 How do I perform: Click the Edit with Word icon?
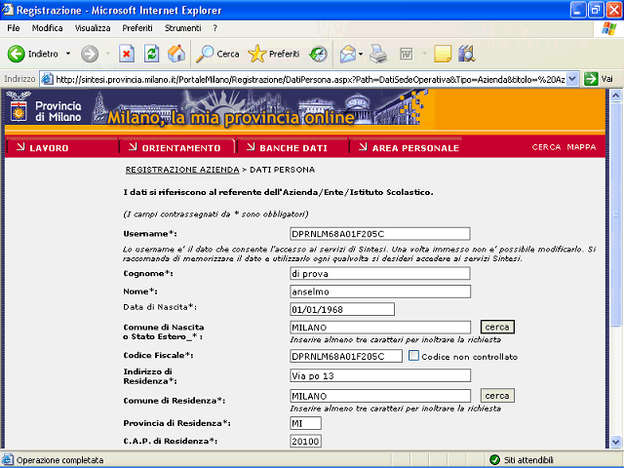pos(406,55)
